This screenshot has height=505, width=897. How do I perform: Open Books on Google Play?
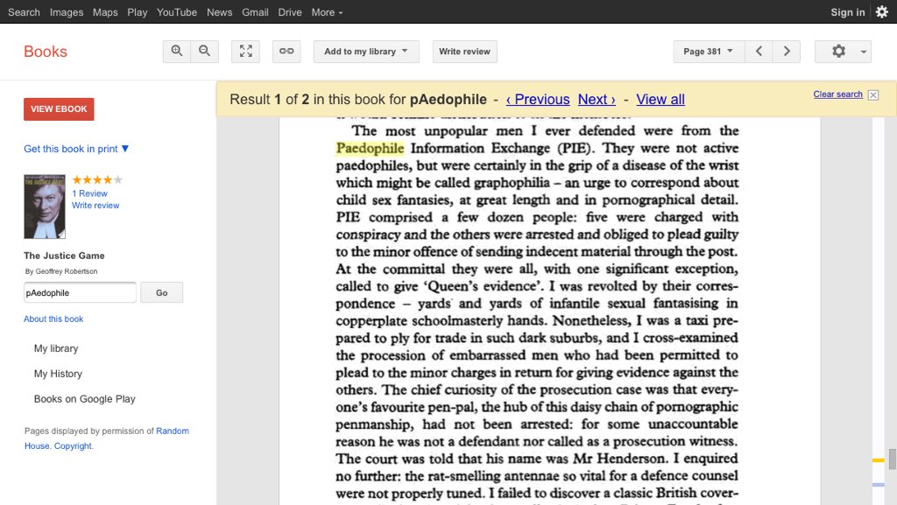click(85, 399)
